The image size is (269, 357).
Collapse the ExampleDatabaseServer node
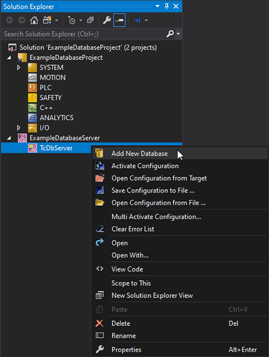[x=9, y=138]
